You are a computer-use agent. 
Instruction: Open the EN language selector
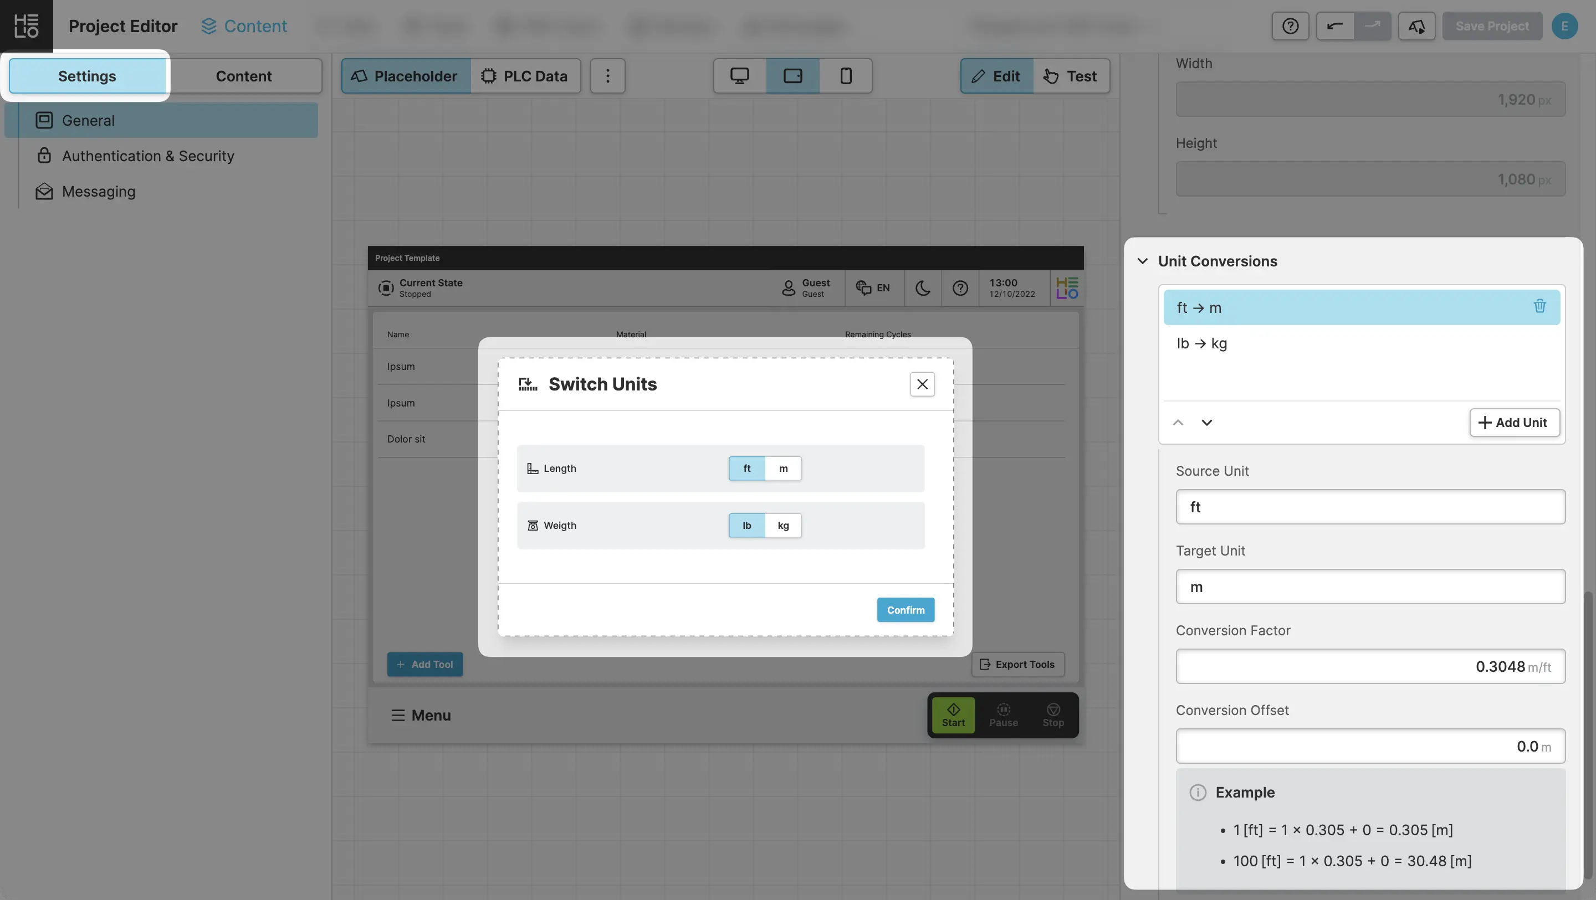[x=873, y=288]
